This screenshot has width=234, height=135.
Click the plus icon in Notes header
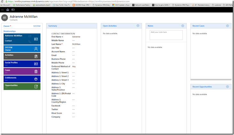click(x=183, y=26)
